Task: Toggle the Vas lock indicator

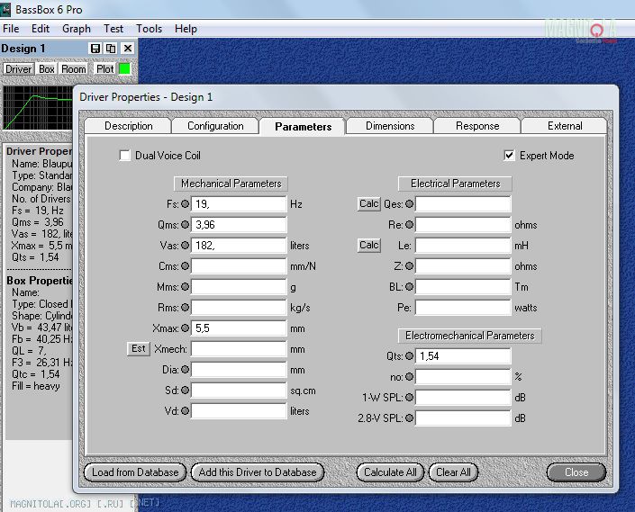Action: pos(185,245)
